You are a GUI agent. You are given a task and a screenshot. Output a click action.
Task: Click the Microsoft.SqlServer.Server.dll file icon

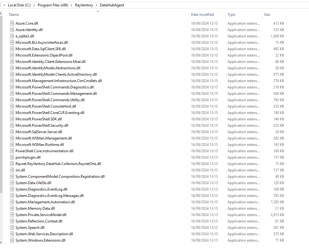[12, 132]
